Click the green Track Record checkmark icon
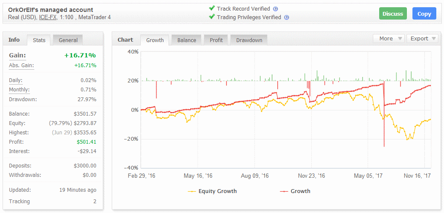The width and height of the screenshot is (444, 213). 212,9
